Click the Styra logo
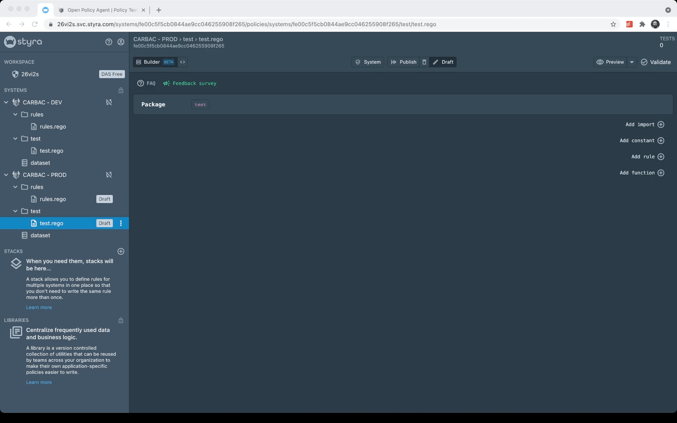This screenshot has height=423, width=677. tap(23, 41)
